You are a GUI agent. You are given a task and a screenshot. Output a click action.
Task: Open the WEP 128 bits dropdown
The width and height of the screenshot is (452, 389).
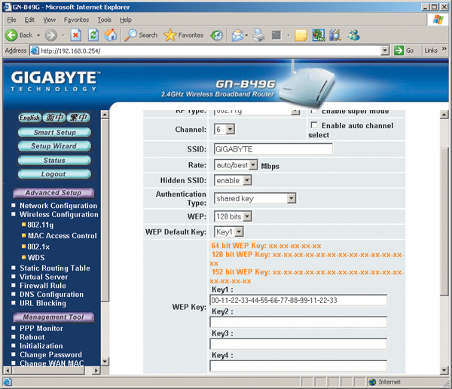tap(247, 216)
